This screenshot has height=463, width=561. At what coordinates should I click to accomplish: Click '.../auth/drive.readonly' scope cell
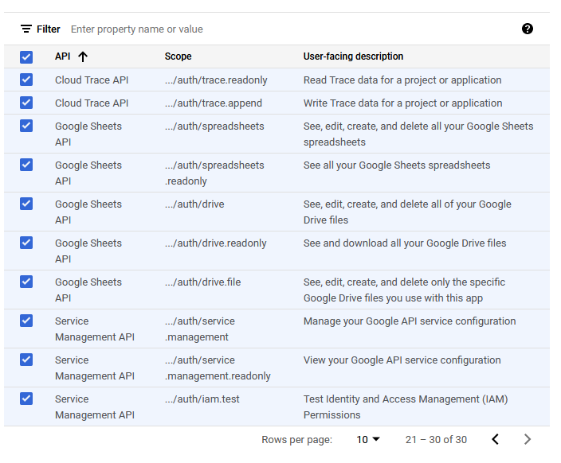coord(215,243)
